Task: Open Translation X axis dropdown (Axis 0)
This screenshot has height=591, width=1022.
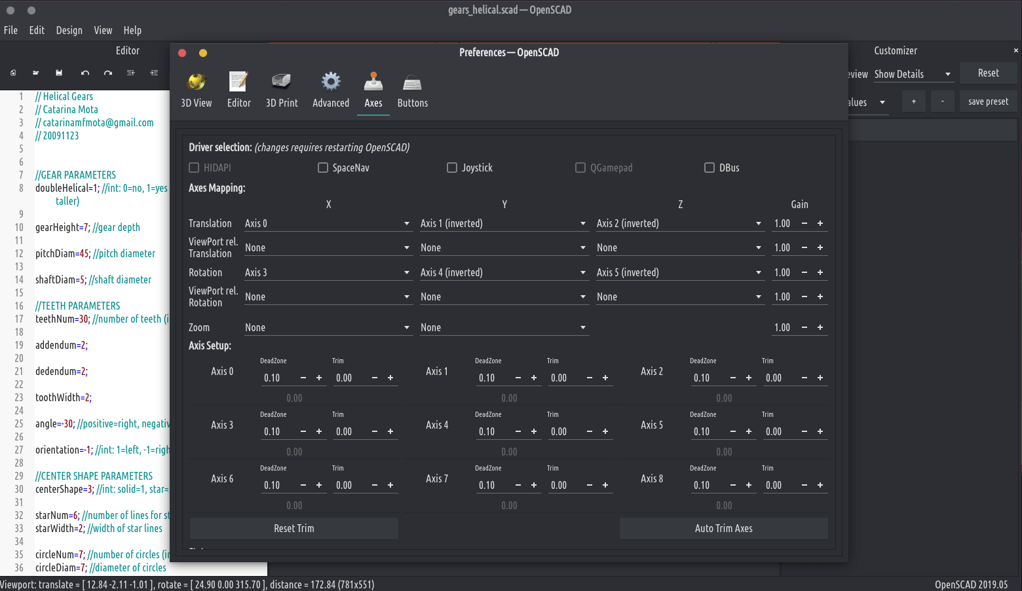Action: [x=328, y=224]
